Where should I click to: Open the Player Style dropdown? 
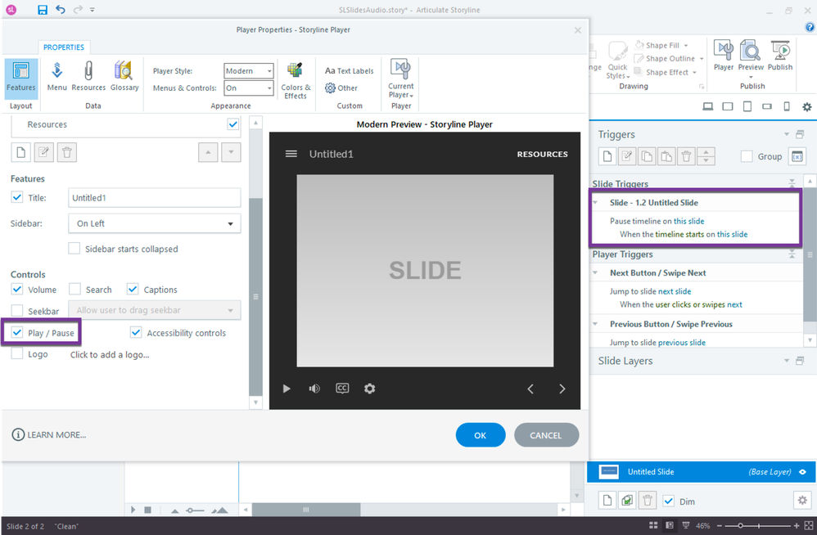[x=249, y=71]
